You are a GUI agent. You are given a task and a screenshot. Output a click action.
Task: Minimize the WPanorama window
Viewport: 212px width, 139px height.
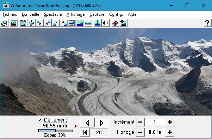[x=172, y=5]
